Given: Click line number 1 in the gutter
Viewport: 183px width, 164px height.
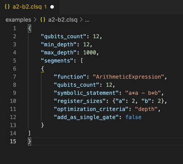Looking at the screenshot, I should (14, 28).
